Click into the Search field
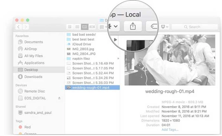The image size is (222, 136). click(194, 27)
